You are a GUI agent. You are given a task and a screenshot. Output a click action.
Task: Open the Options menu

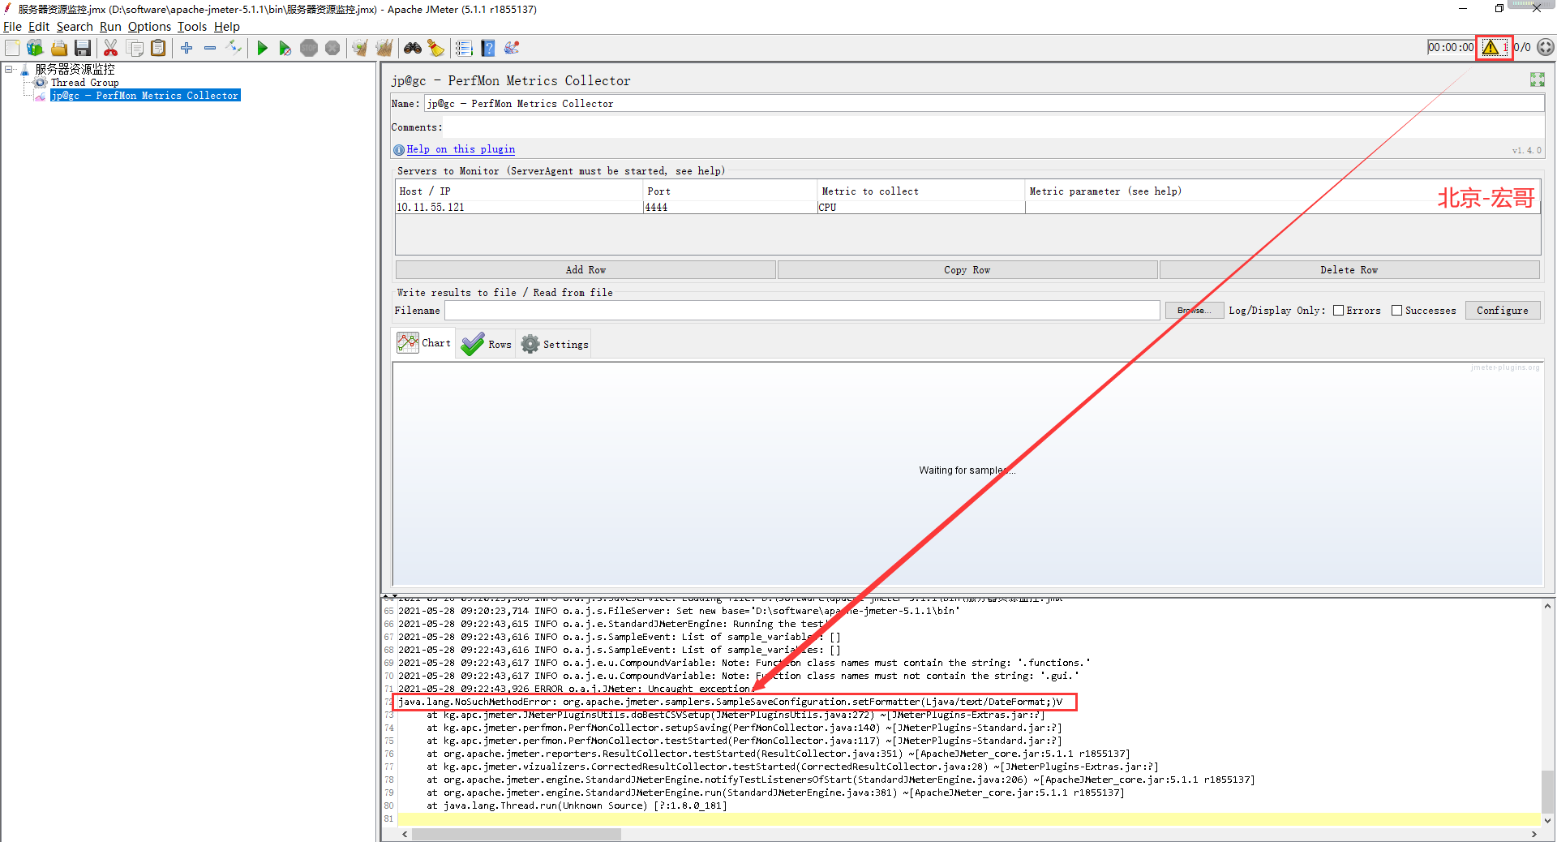coord(149,26)
